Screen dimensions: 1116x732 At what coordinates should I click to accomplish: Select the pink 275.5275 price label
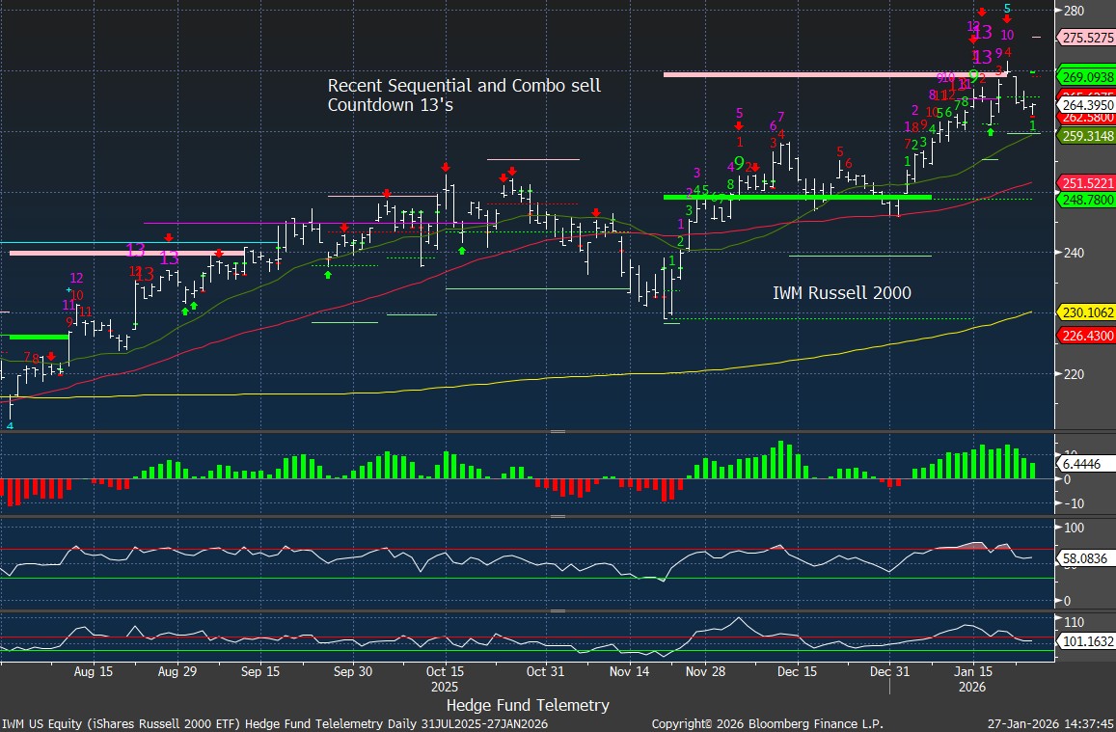pos(1087,38)
